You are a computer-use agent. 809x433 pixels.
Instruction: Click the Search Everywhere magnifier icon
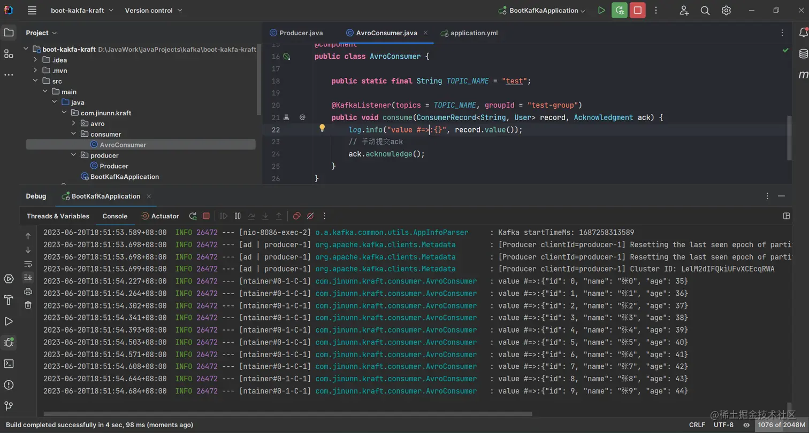pos(705,10)
